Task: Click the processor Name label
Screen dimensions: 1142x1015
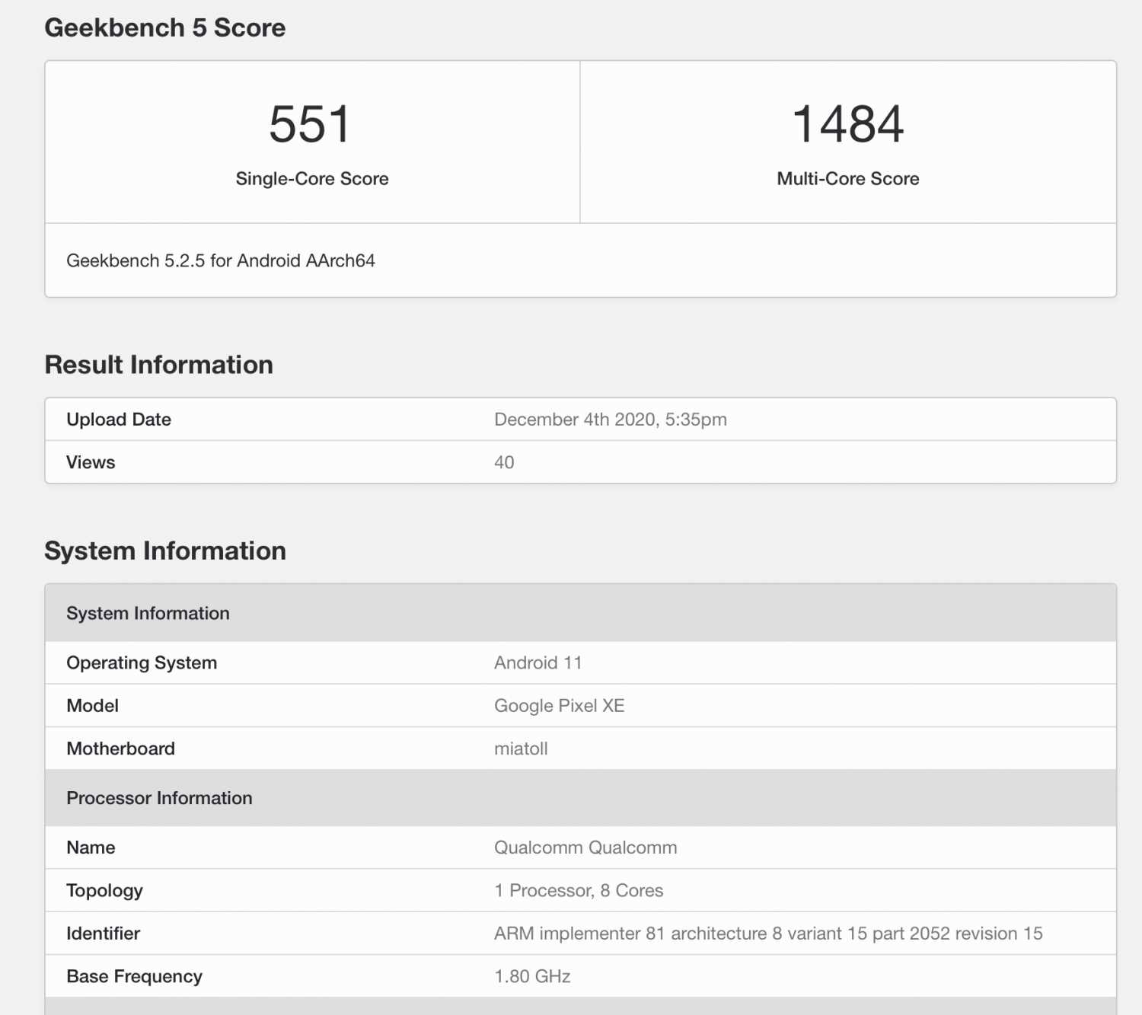Action: [91, 847]
